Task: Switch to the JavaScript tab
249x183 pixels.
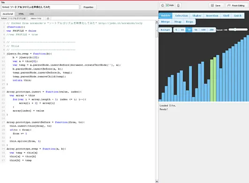Action: [x=7, y=14]
